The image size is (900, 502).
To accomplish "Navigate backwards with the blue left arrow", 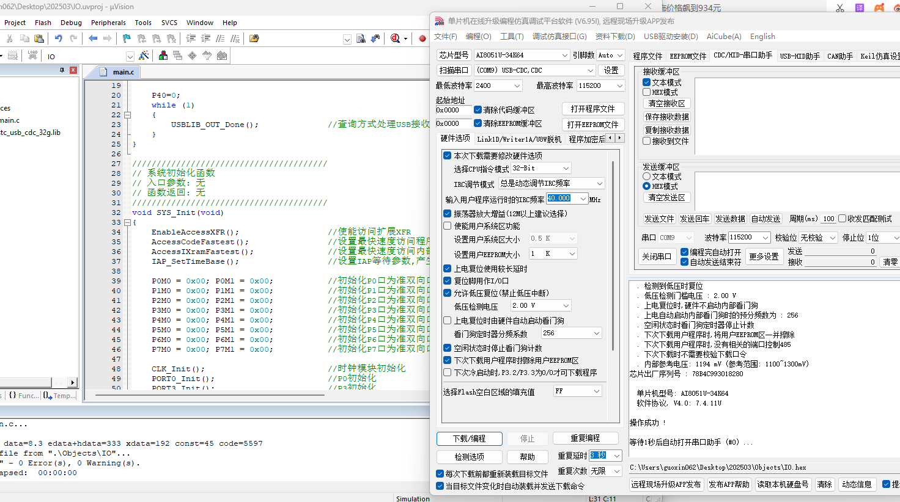I will tap(93, 38).
